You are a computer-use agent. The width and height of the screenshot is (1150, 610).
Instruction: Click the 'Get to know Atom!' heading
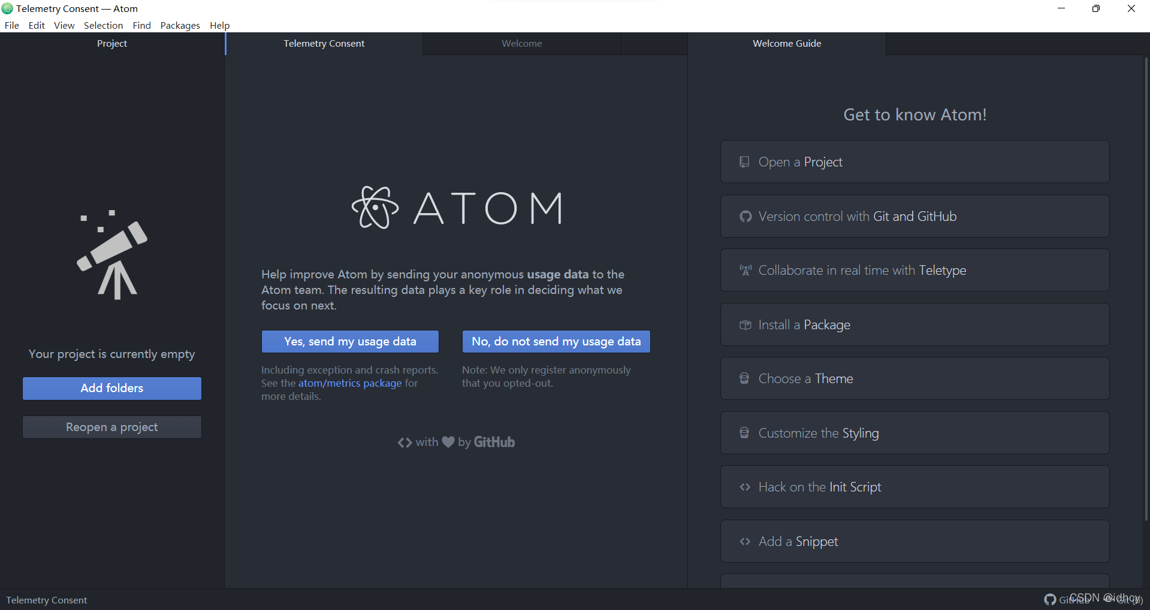click(914, 114)
